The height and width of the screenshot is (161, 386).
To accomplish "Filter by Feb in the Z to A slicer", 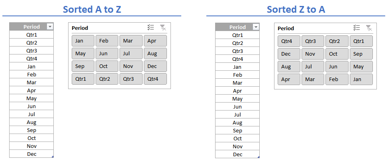I will tap(337, 80).
